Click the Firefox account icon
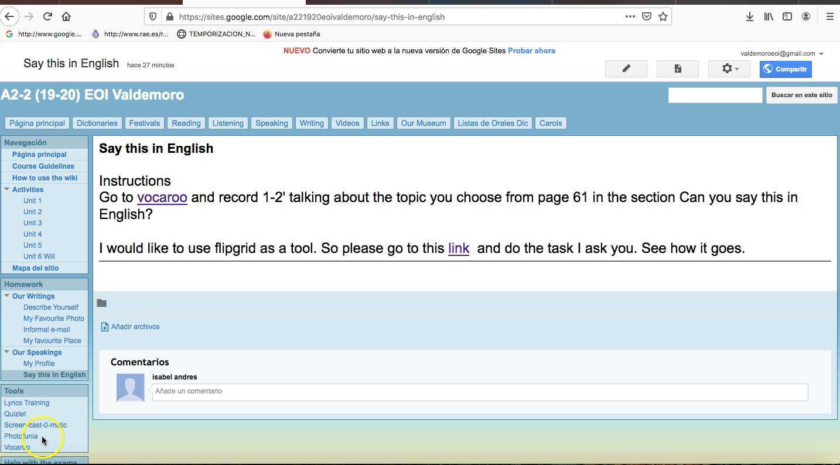This screenshot has width=840, height=465. (806, 16)
